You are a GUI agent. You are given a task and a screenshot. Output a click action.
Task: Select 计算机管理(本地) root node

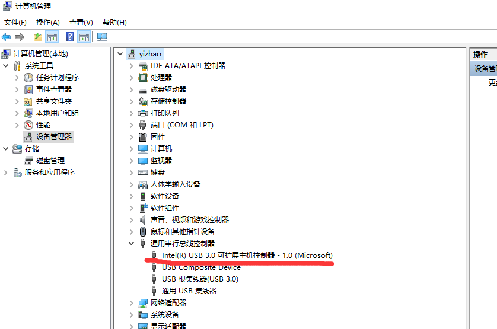tap(40, 54)
